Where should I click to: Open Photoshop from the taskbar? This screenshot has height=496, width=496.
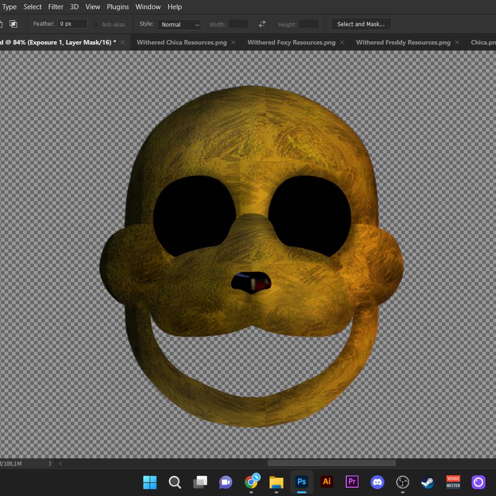point(301,482)
